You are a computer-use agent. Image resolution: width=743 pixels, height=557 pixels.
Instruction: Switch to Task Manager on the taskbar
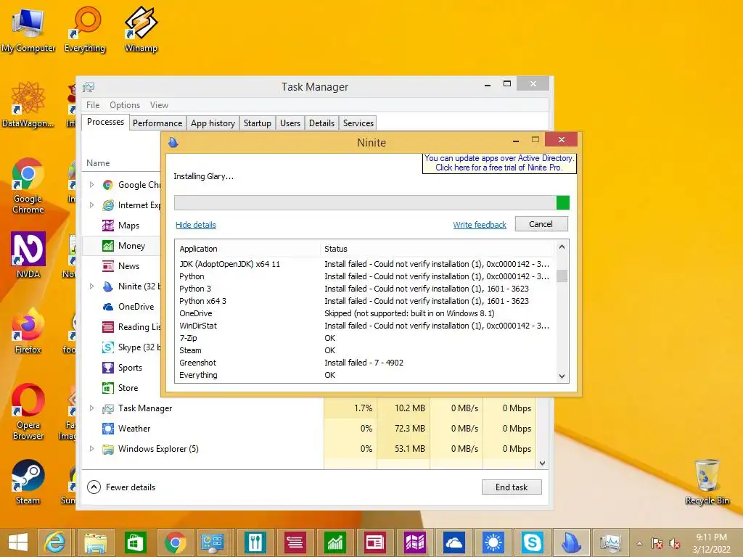tap(610, 542)
